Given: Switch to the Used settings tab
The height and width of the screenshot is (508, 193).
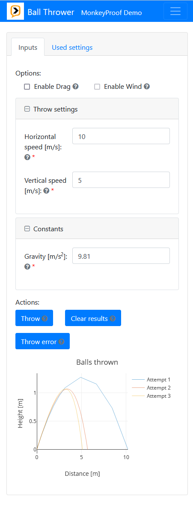Looking at the screenshot, I should [72, 47].
